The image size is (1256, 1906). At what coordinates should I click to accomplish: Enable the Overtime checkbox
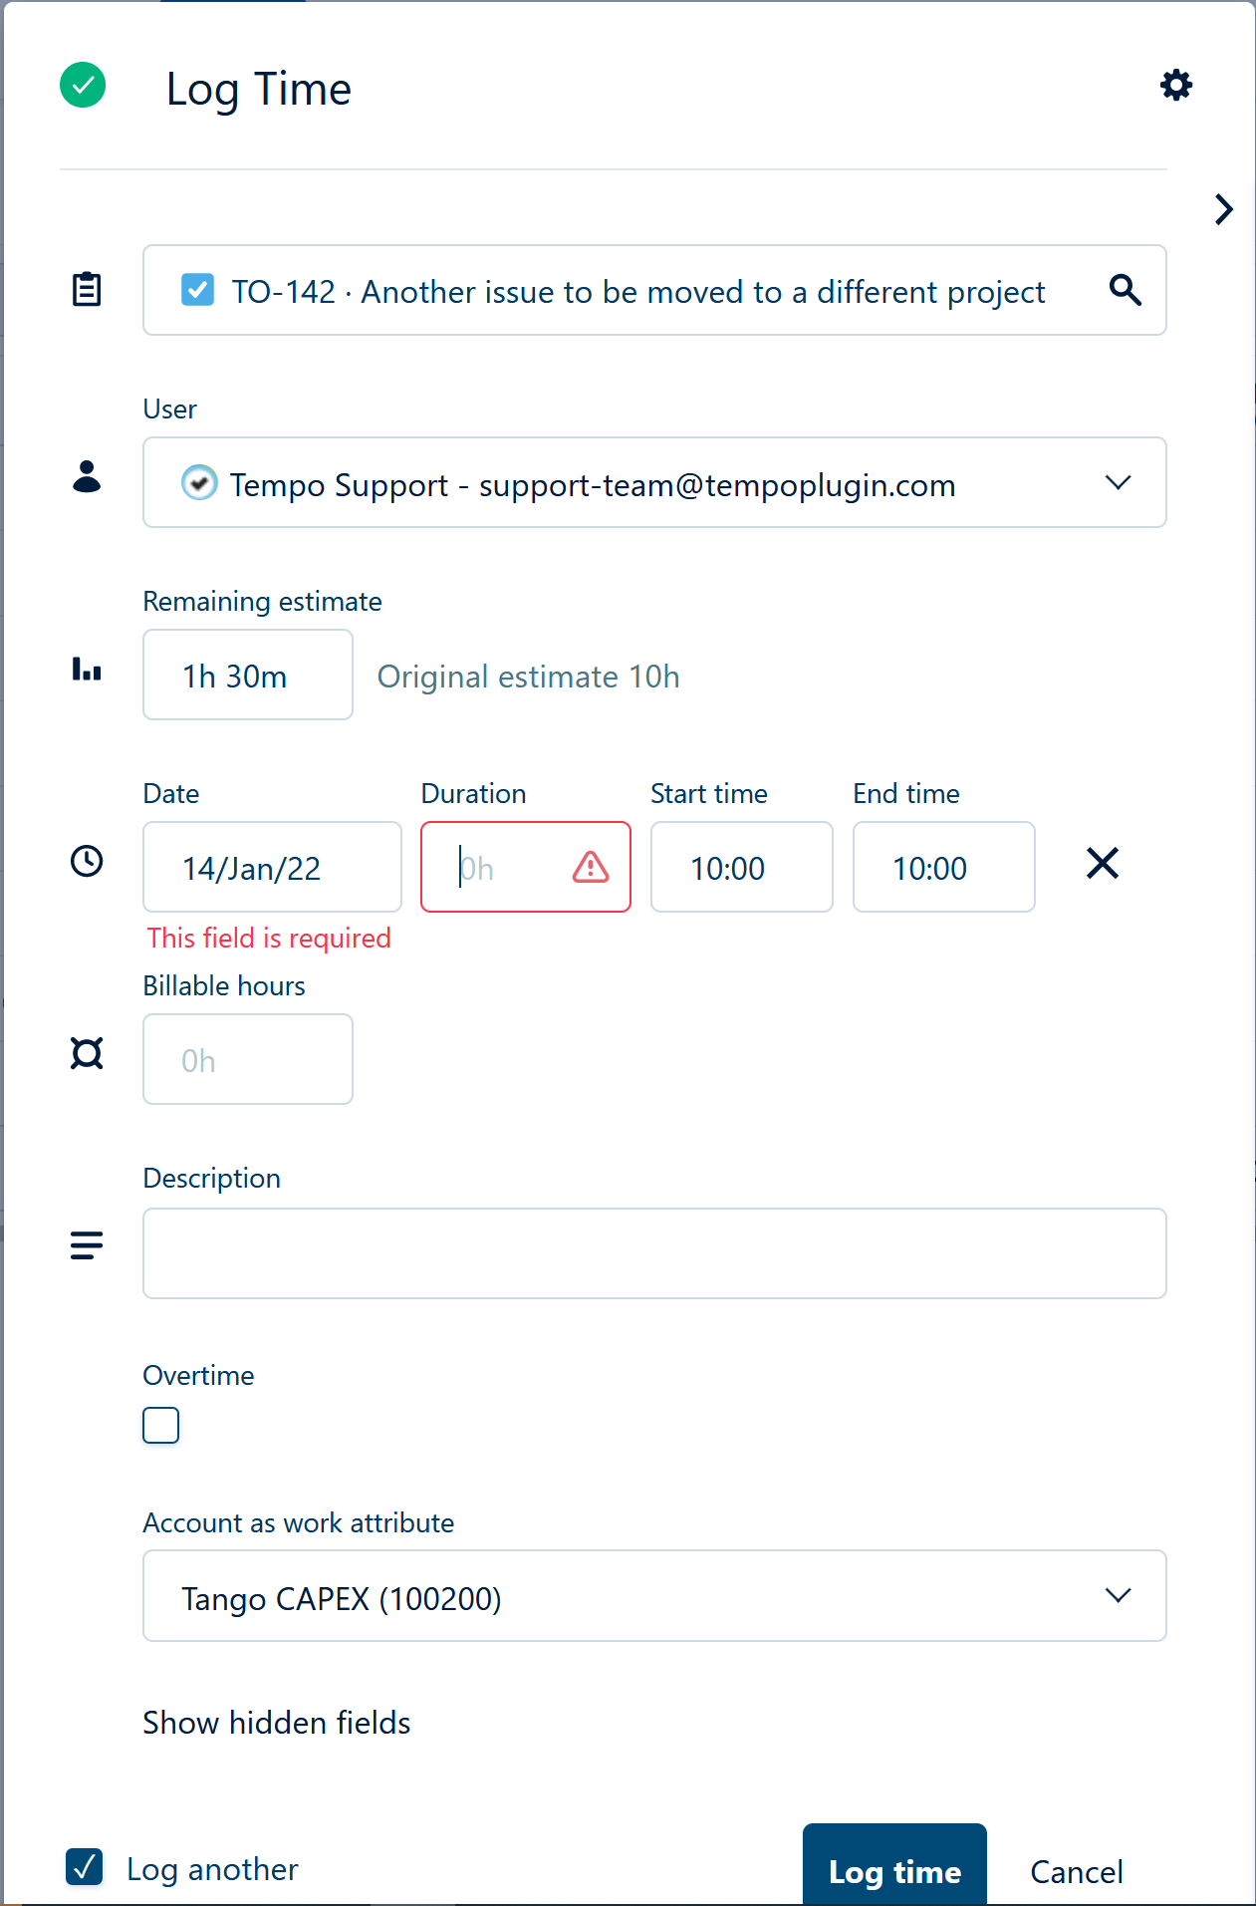[160, 1425]
